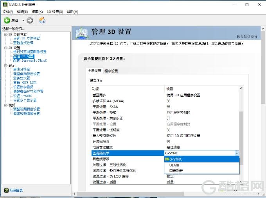Click the settings list scroll-up arrow
Viewport: 266px width, 198px height.
241,88
